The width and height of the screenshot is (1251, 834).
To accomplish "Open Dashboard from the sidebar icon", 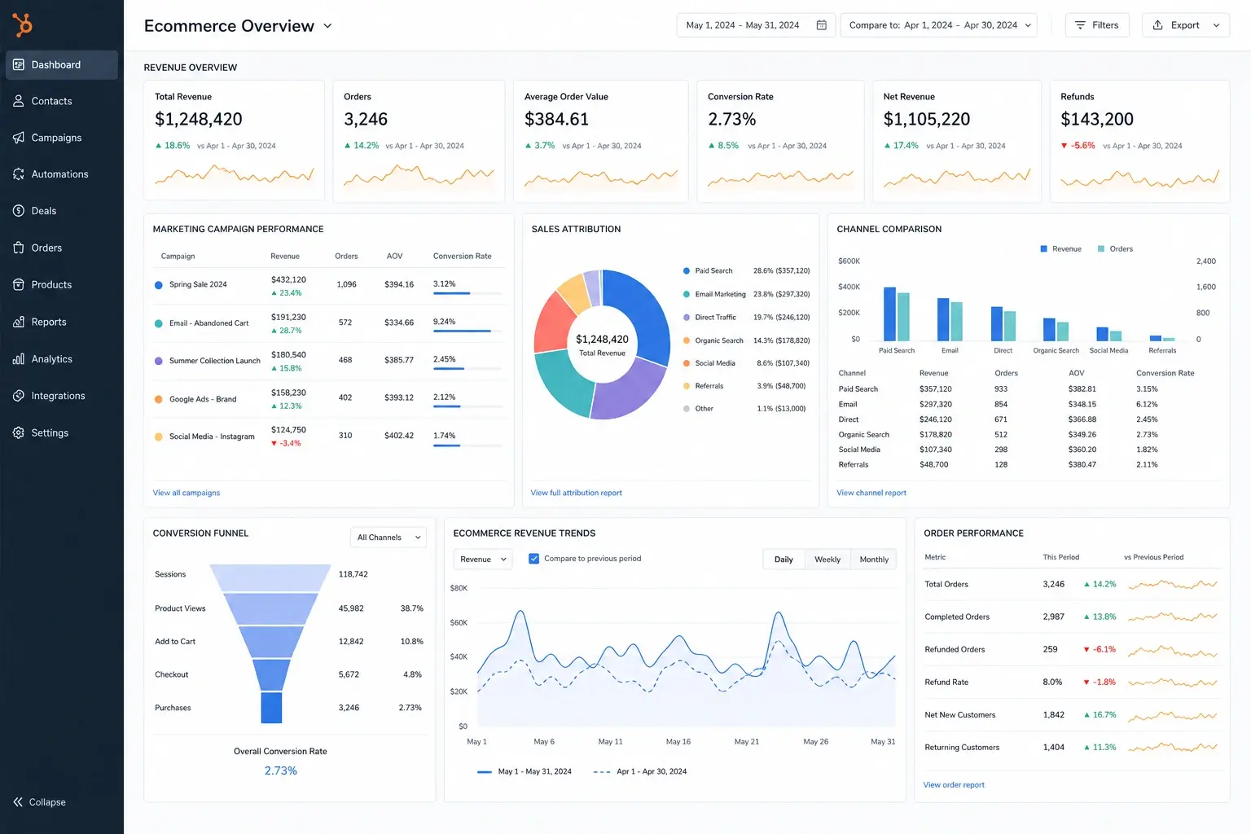I will pos(19,64).
